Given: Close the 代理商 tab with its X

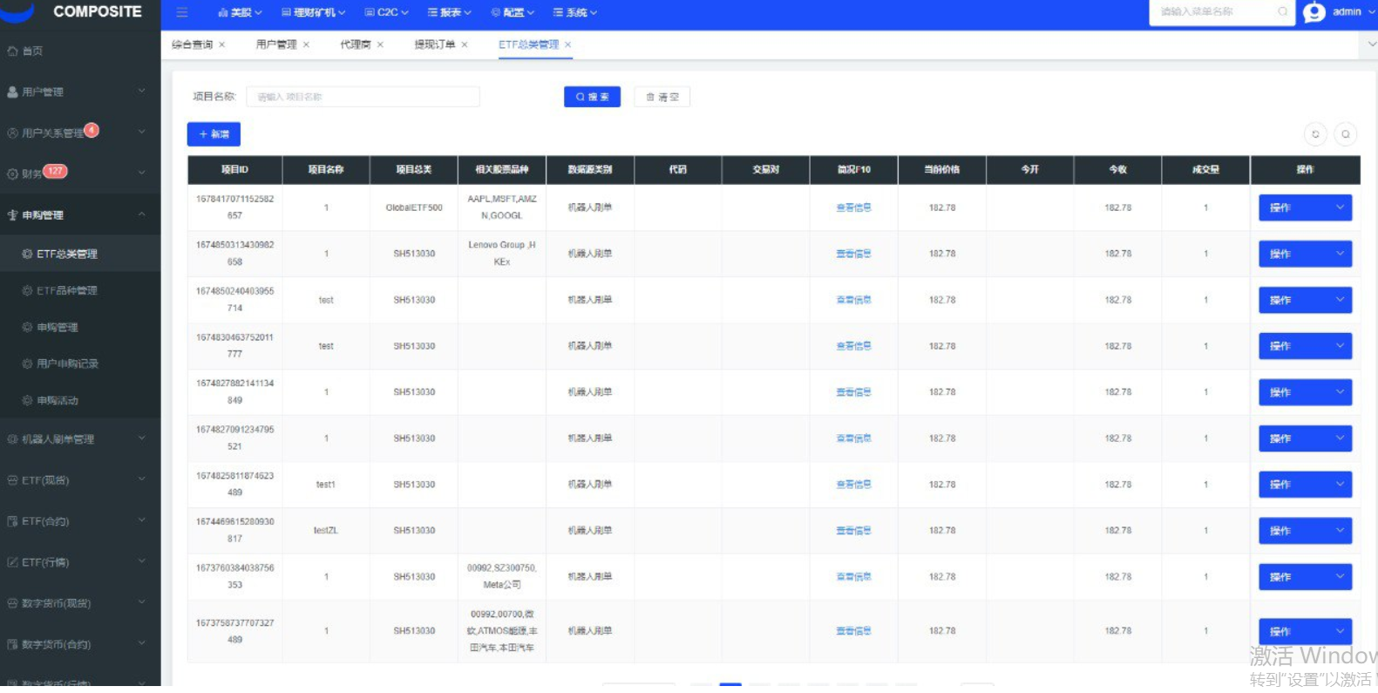Looking at the screenshot, I should pos(380,44).
